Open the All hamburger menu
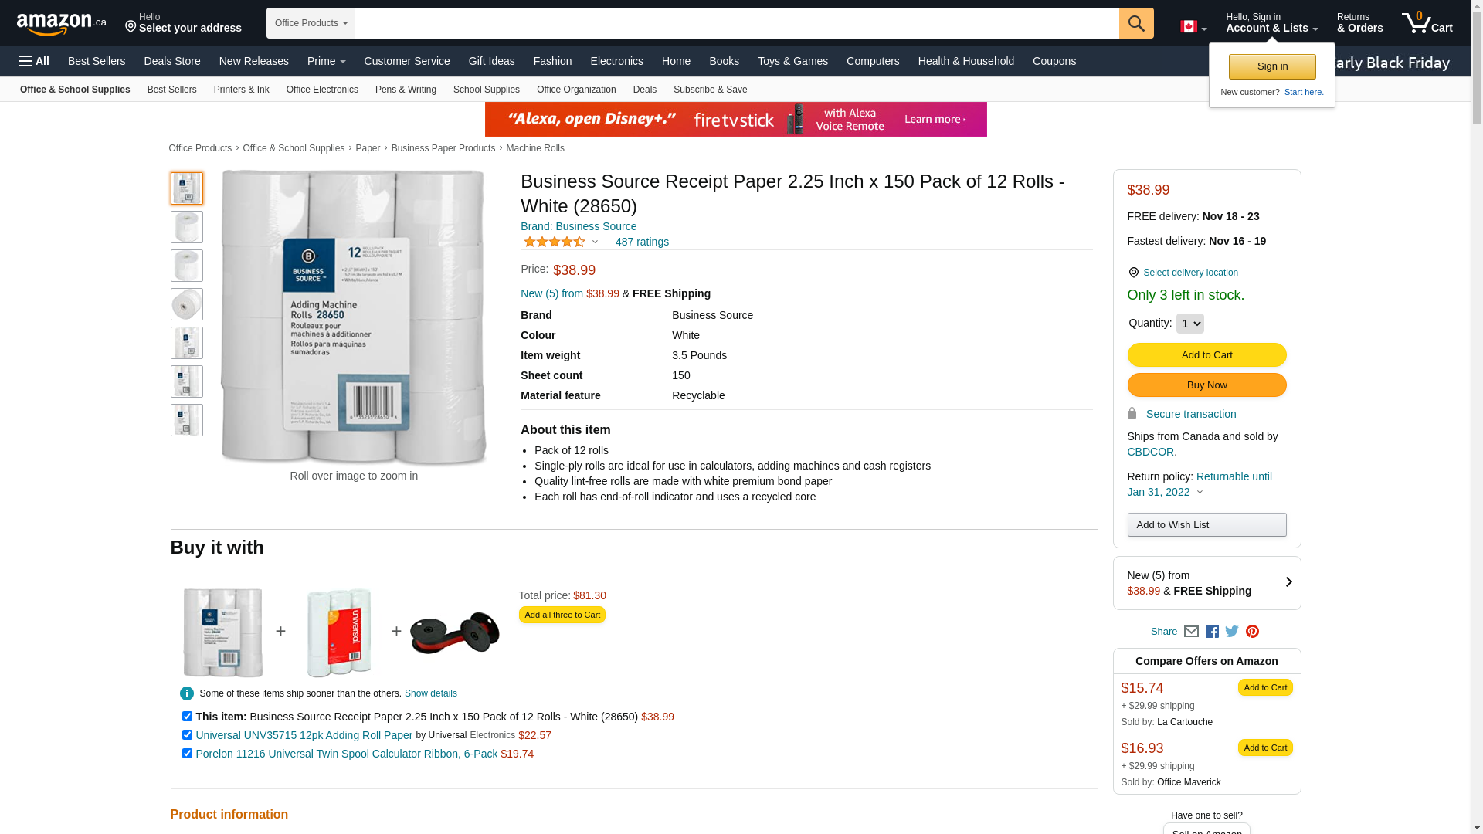 34,61
